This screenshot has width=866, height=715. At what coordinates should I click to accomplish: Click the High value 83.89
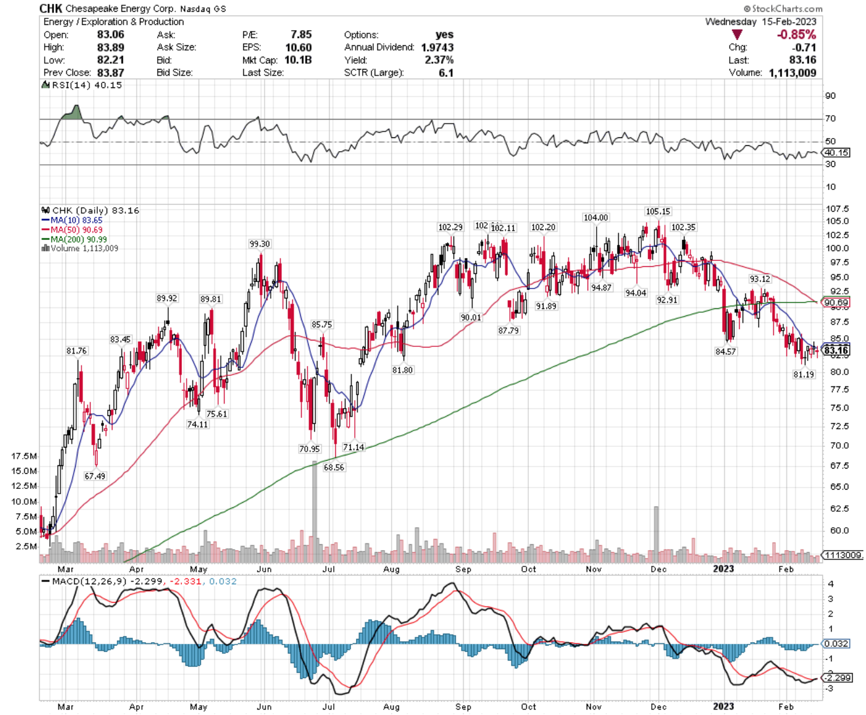(x=110, y=47)
